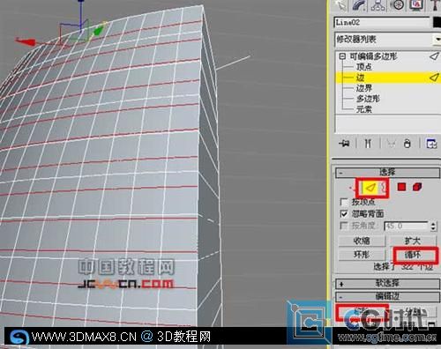Select the 边 sub-object level in stack

(x=361, y=78)
